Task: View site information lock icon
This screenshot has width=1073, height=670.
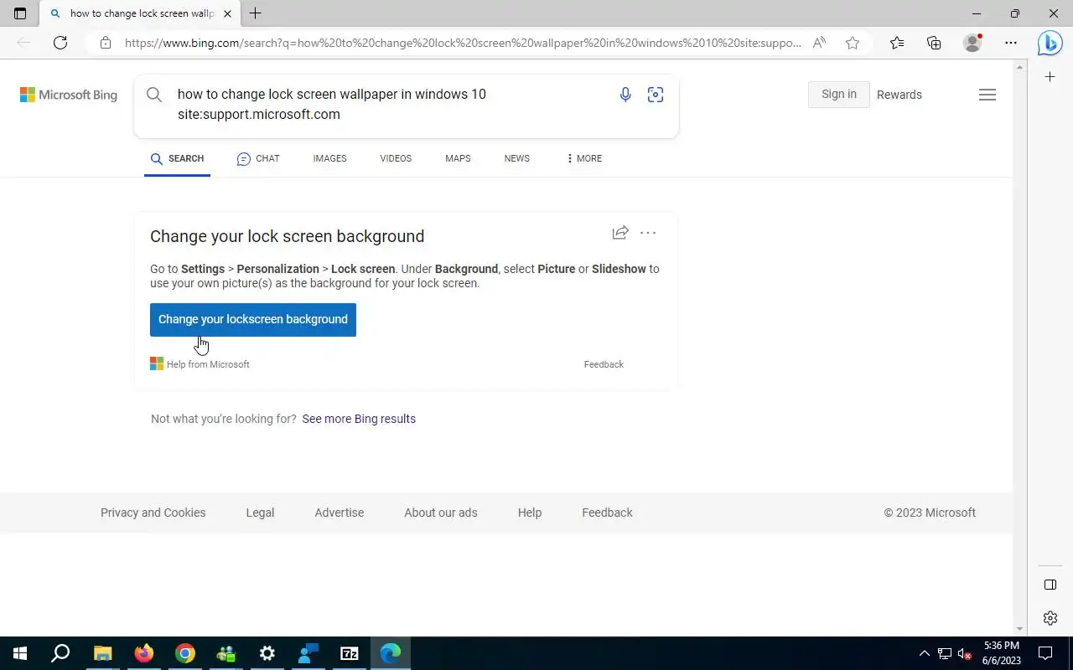Action: [105, 43]
